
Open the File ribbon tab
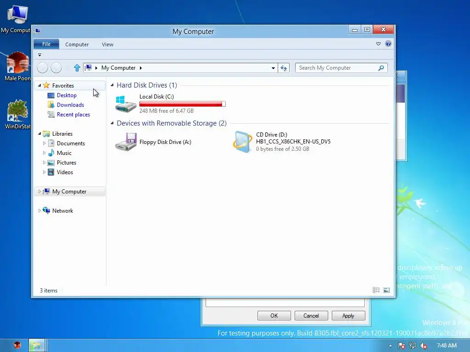coord(46,44)
